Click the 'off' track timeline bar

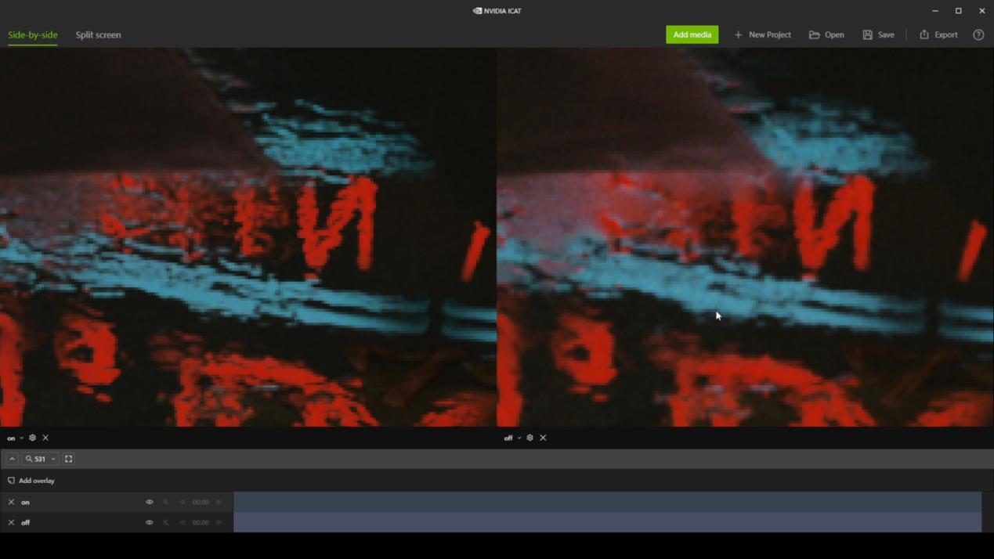[607, 522]
